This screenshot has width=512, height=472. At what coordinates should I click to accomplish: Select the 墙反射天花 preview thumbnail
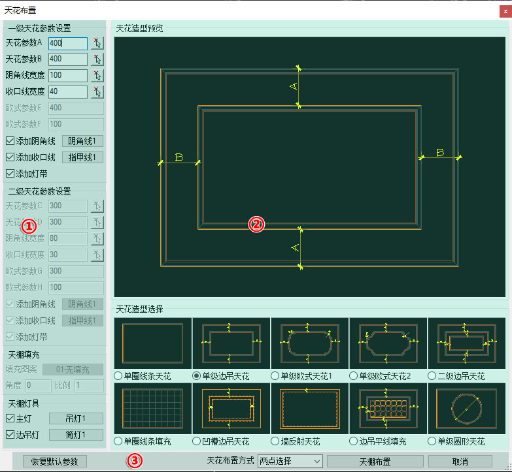[309, 409]
